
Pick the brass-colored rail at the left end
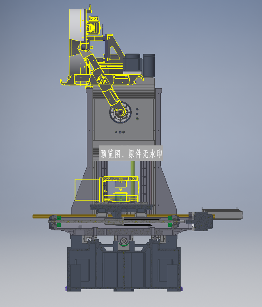click(x=41, y=216)
